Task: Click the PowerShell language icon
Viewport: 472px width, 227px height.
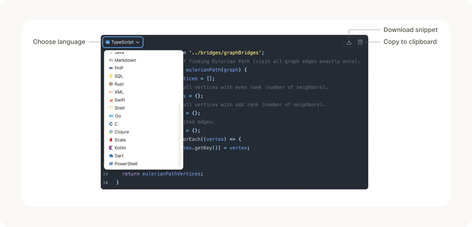Action: (111, 164)
